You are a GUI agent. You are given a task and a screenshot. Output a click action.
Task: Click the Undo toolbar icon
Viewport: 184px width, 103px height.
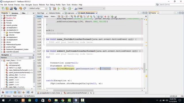(21, 8)
